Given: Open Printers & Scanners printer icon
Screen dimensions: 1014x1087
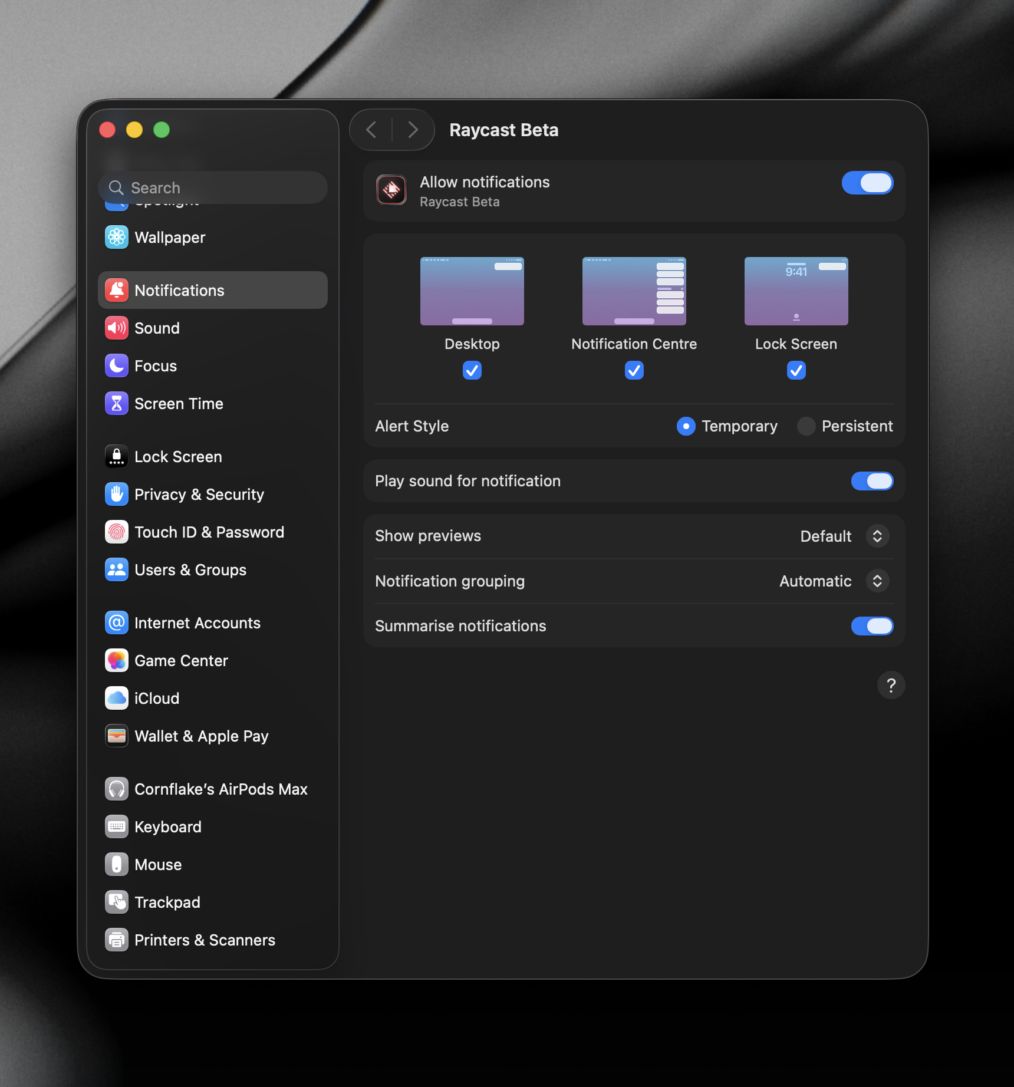Looking at the screenshot, I should (117, 940).
